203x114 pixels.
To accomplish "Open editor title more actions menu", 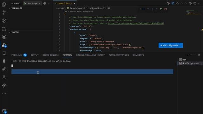I will (x=199, y=3).
